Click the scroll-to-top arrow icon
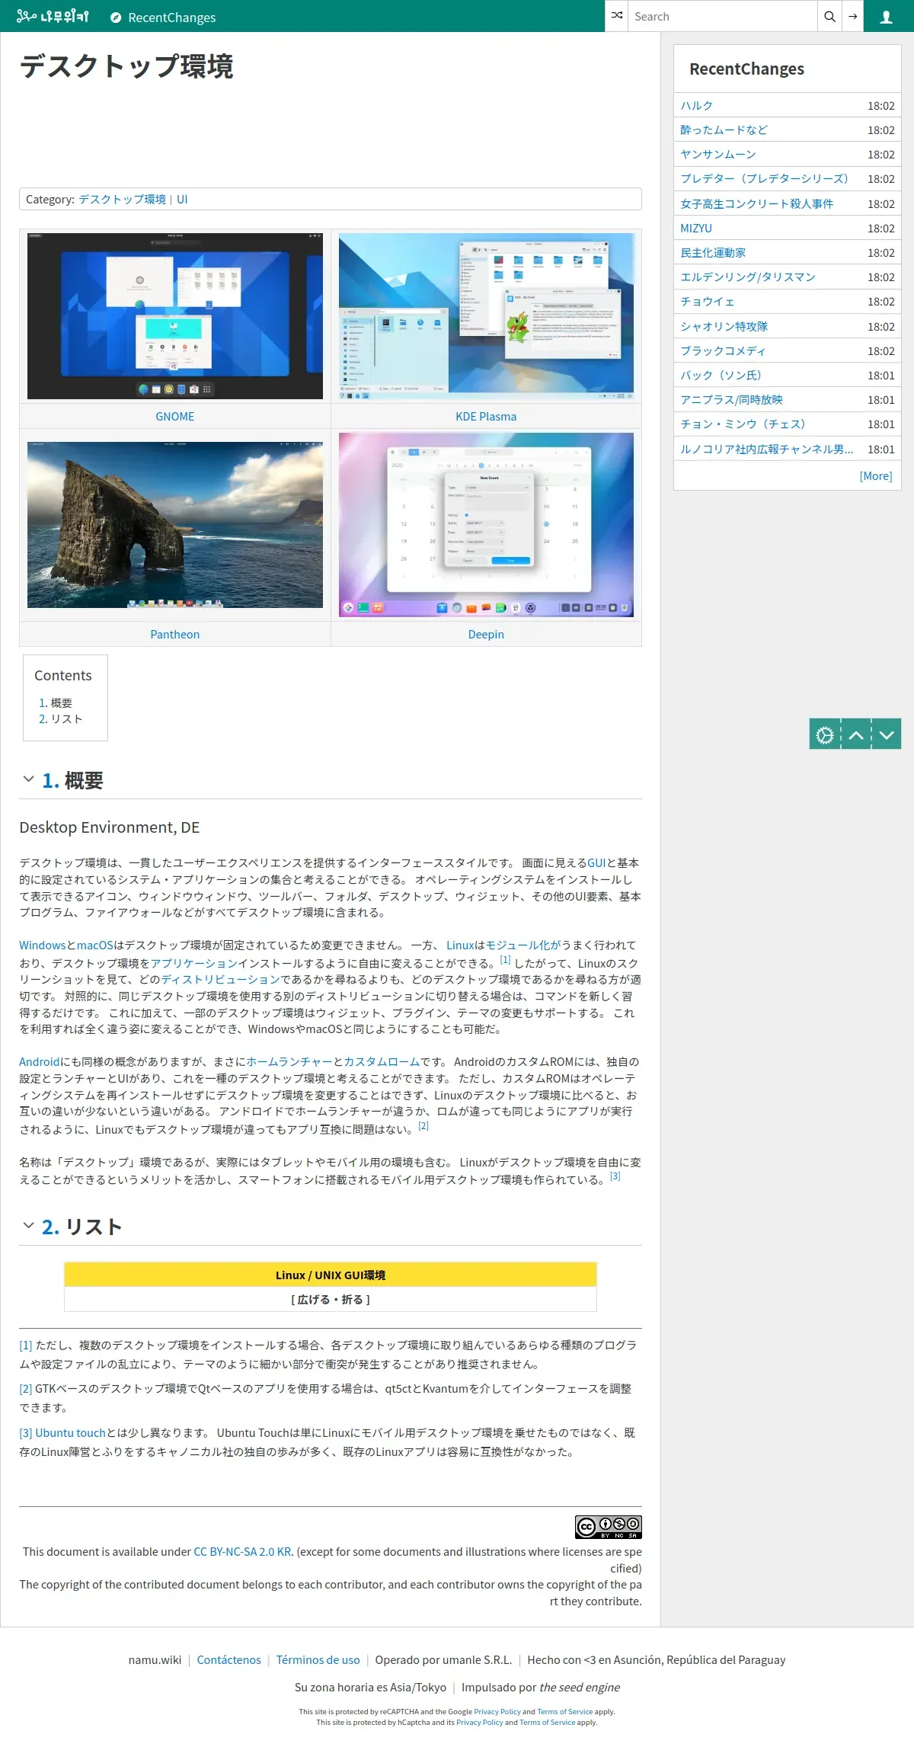914x1747 pixels. 856,734
